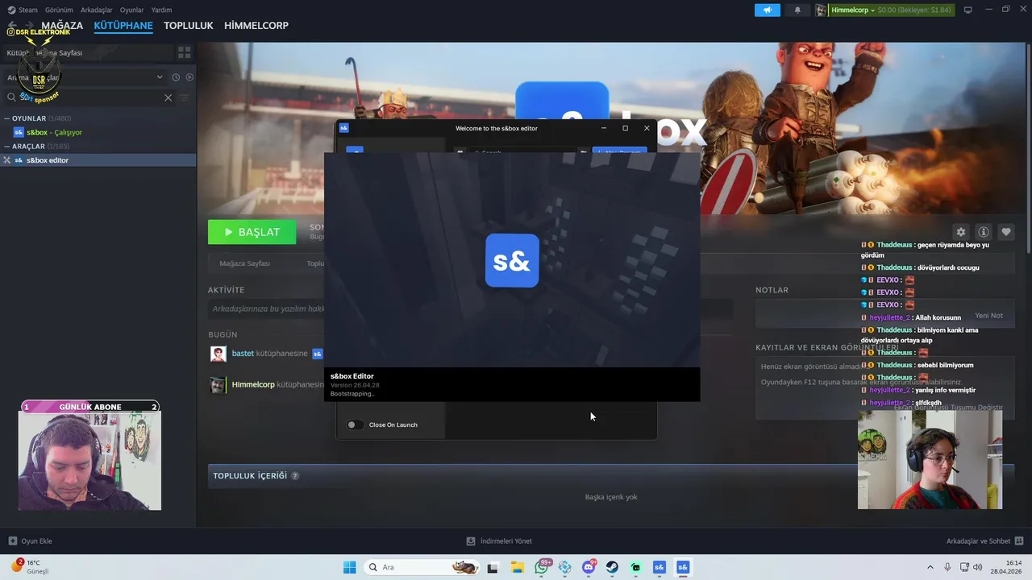Image resolution: width=1032 pixels, height=580 pixels.
Task: Select s&box in the game list
Action: (x=53, y=132)
